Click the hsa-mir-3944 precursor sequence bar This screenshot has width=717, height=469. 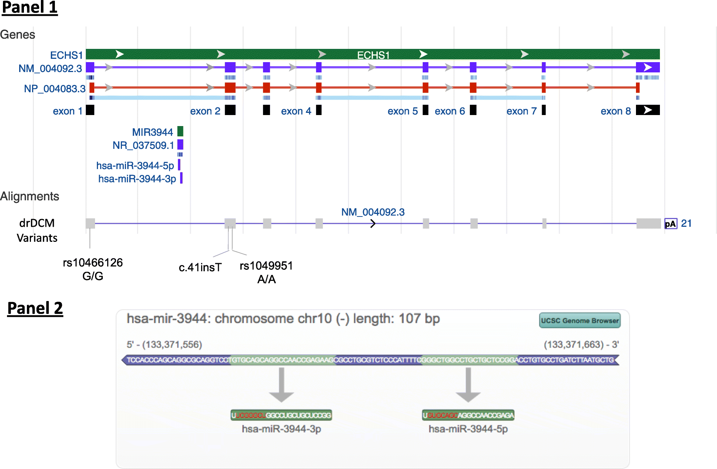point(370,360)
